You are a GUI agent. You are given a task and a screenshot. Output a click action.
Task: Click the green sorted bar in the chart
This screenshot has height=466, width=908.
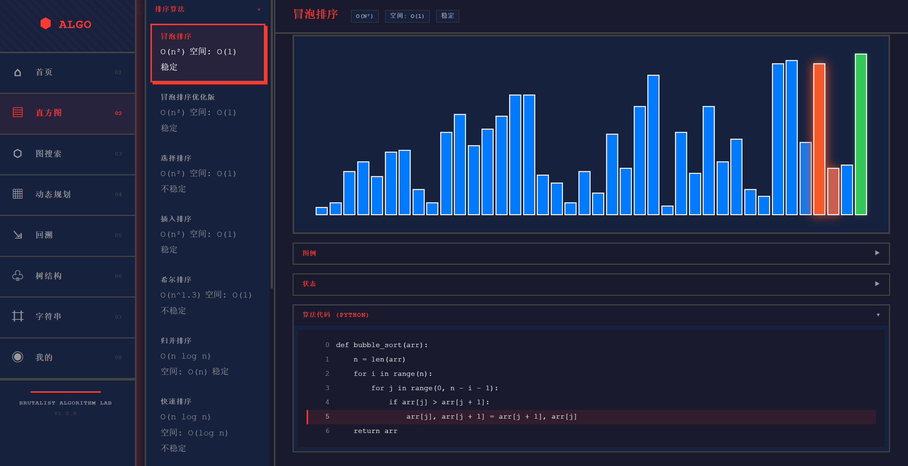coord(861,134)
